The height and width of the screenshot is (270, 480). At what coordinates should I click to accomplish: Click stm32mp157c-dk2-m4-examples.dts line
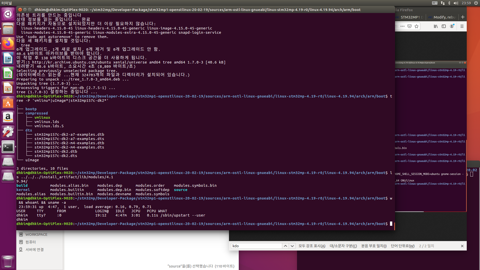point(69,147)
